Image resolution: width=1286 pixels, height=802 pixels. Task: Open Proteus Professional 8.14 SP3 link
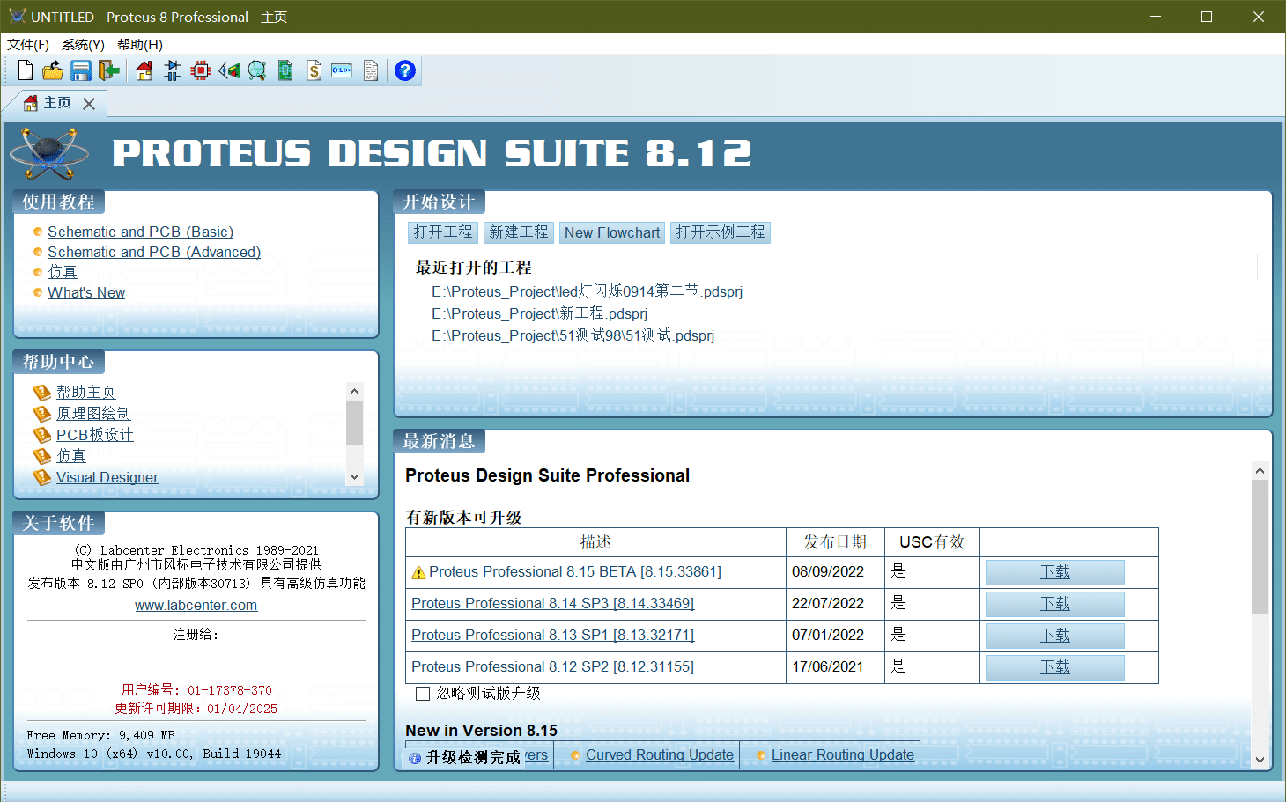[552, 604]
